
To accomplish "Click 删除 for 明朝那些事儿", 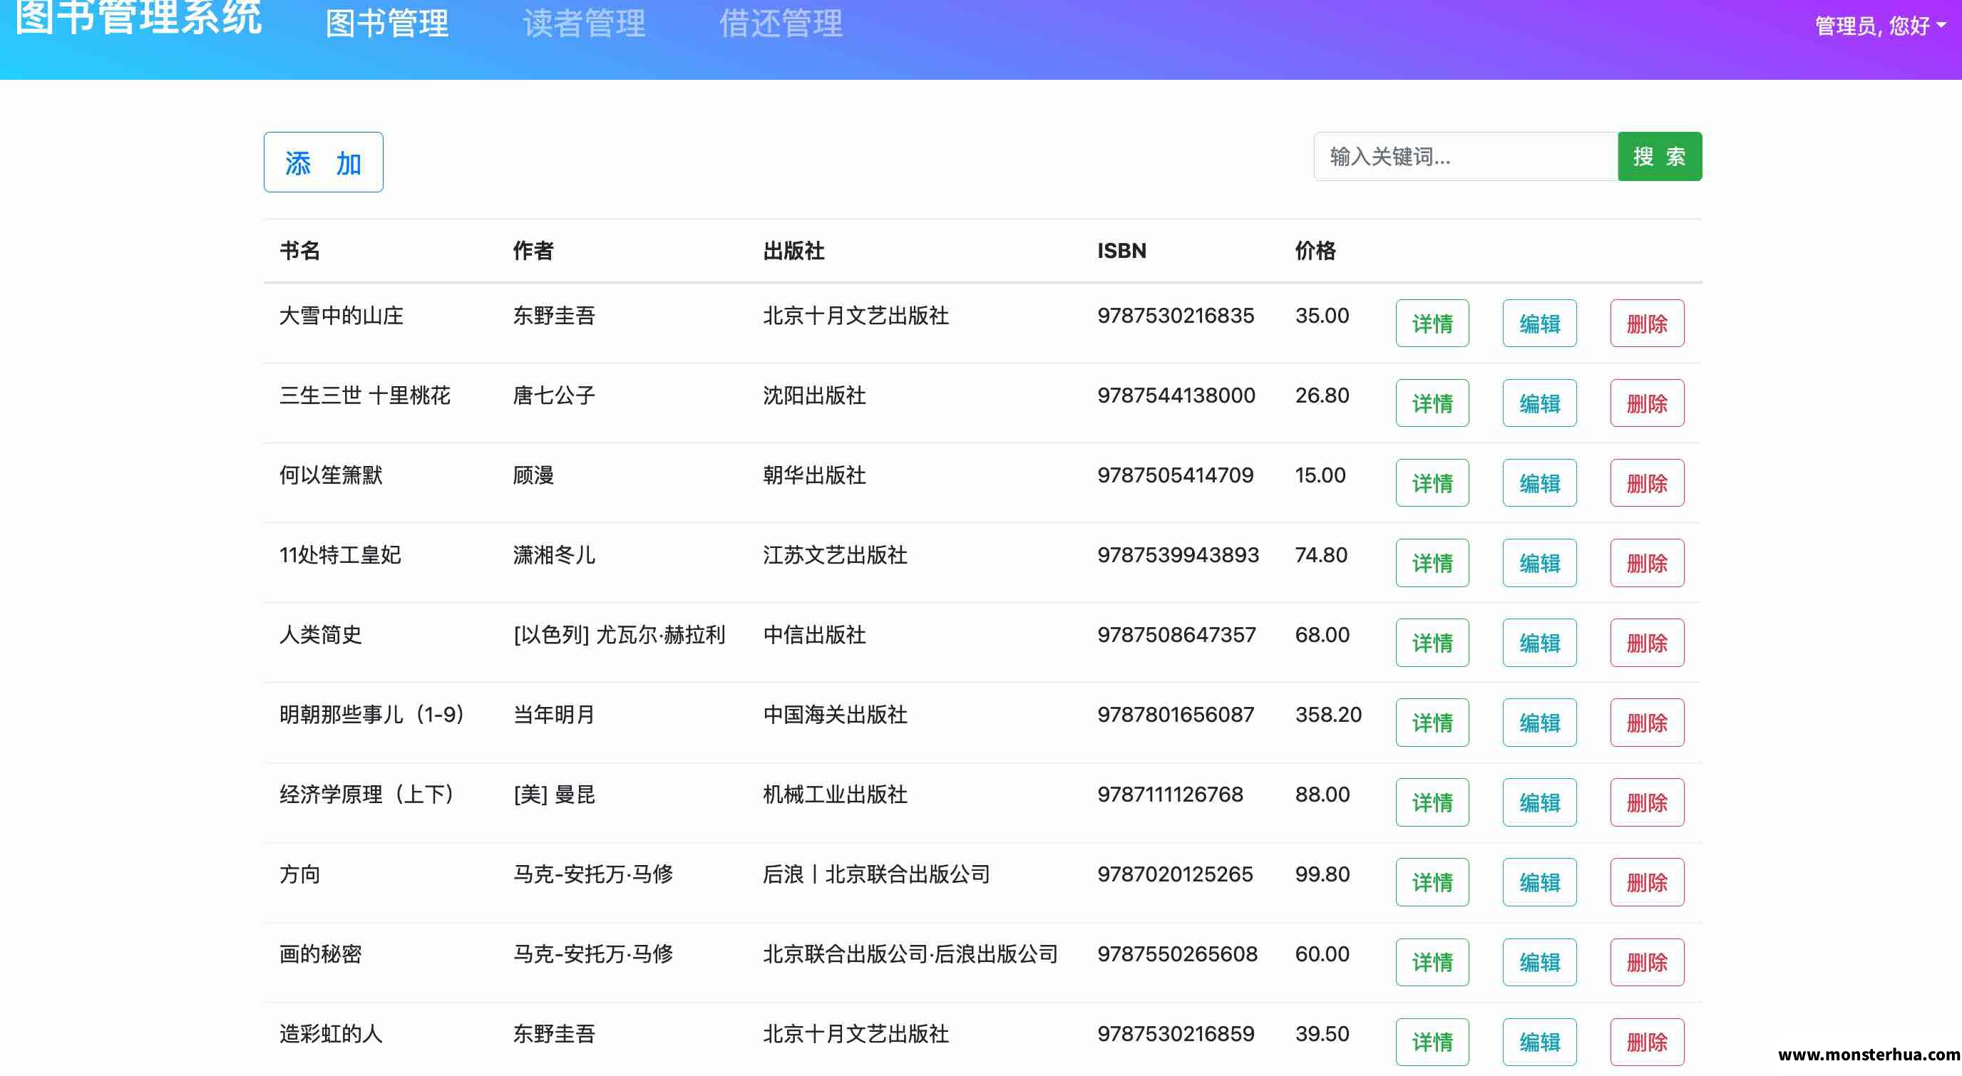I will 1648,723.
